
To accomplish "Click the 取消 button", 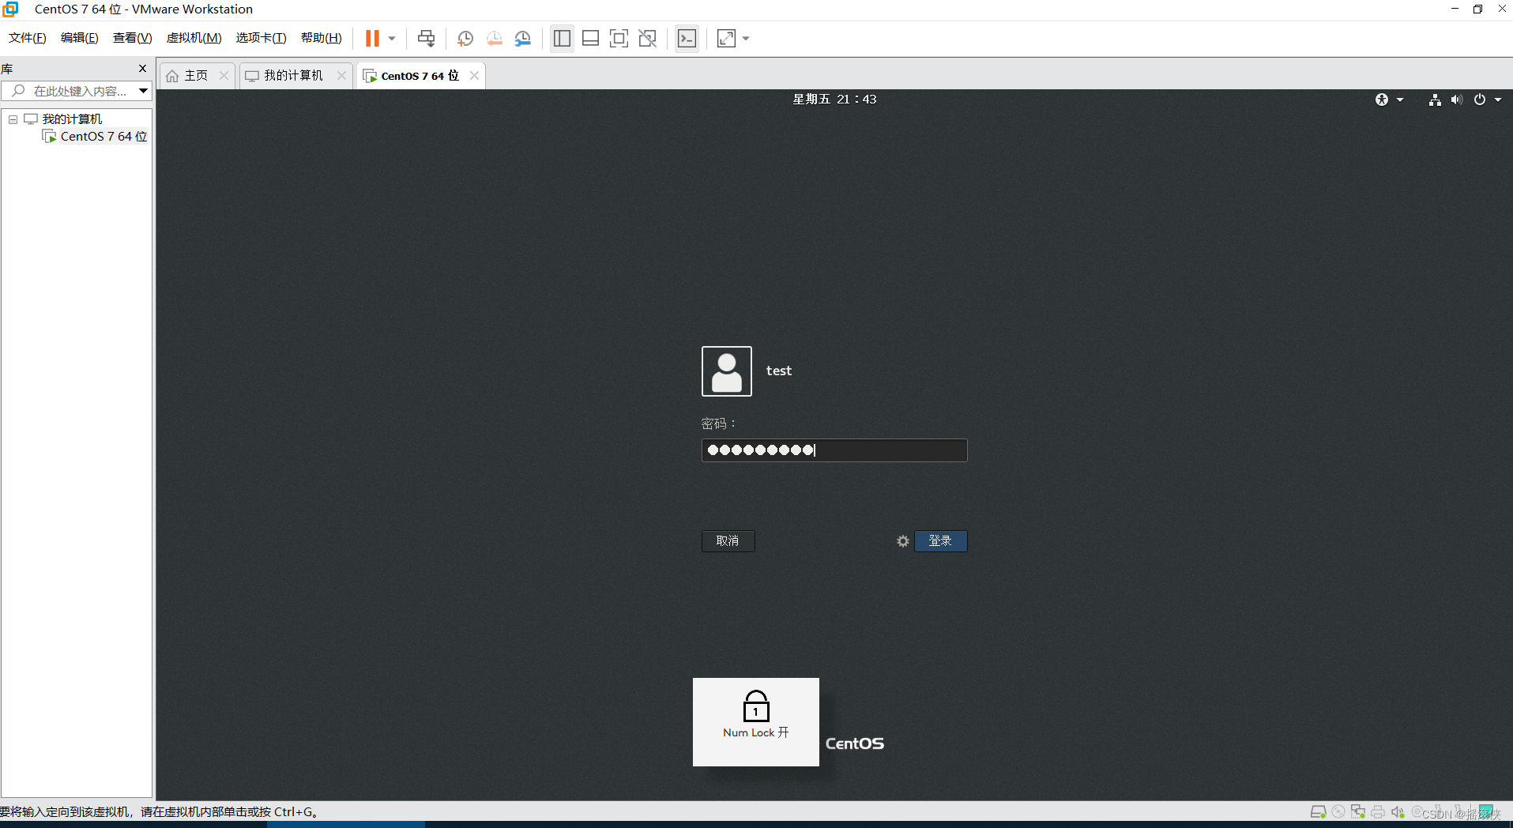I will tap(728, 541).
